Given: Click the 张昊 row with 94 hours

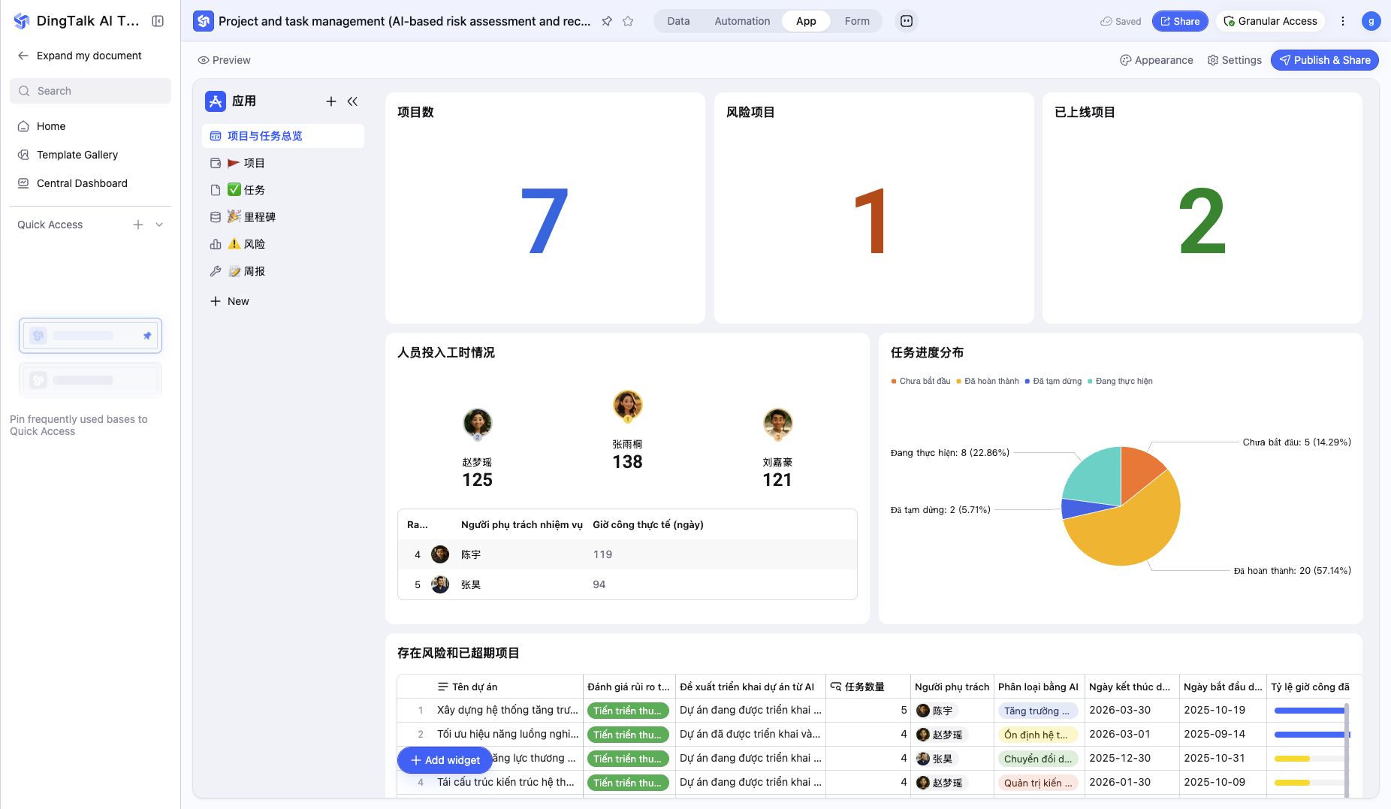Looking at the screenshot, I should click(627, 584).
